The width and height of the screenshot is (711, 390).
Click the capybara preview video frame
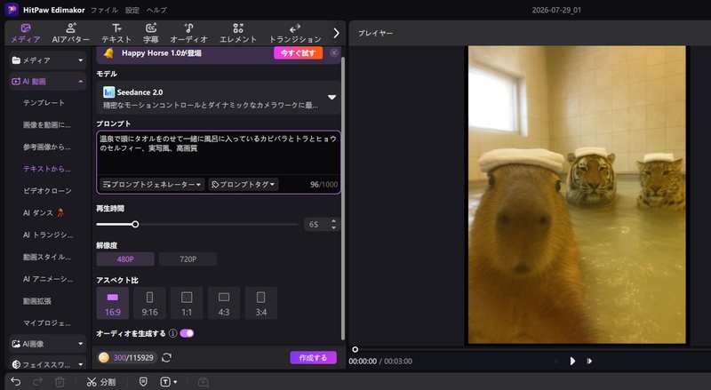[577, 195]
